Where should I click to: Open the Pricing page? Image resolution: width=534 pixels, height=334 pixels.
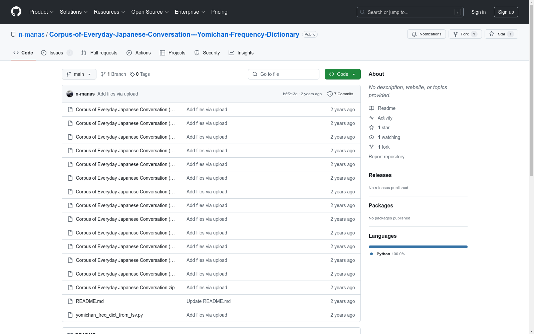pyautogui.click(x=219, y=12)
